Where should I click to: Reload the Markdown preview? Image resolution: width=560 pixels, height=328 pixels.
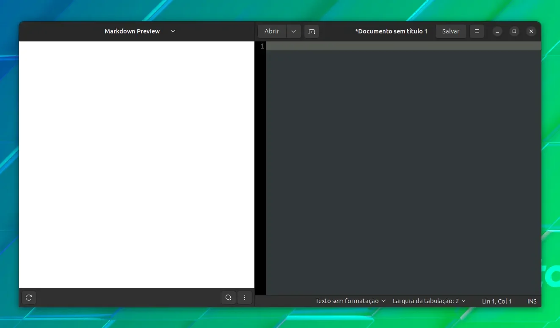pyautogui.click(x=29, y=298)
